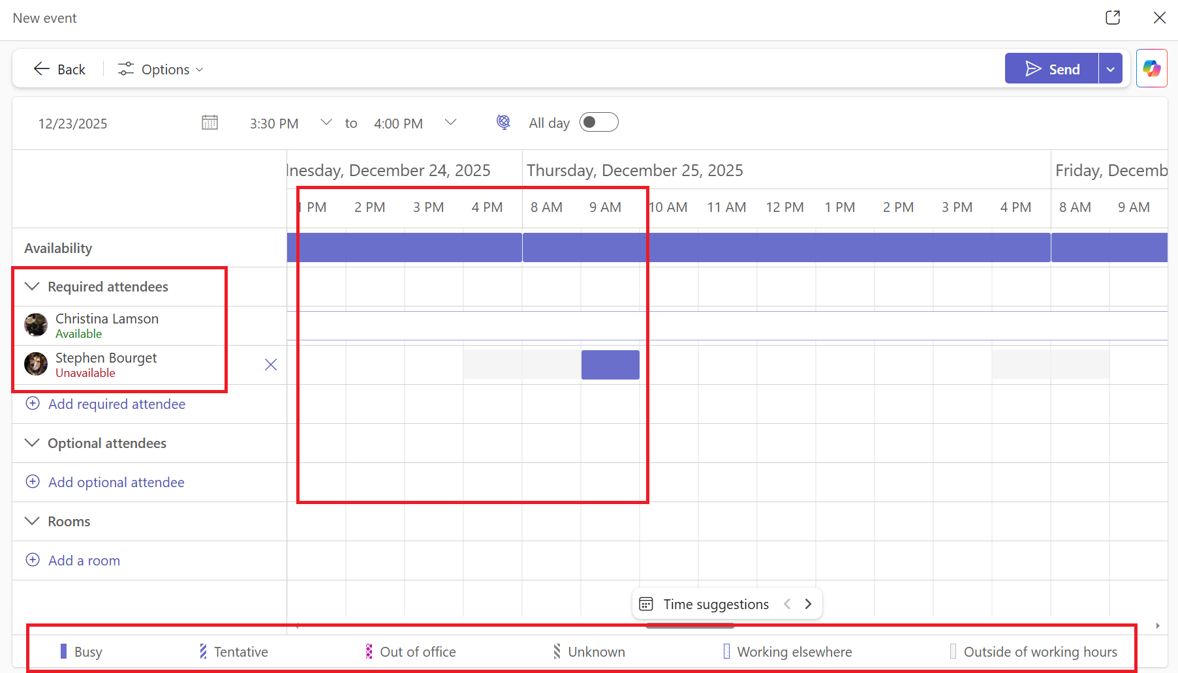The width and height of the screenshot is (1178, 673).
Task: Go to next time suggestion
Action: click(x=808, y=604)
